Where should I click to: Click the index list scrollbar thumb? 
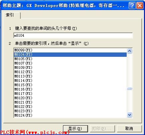[x=129, y=89]
